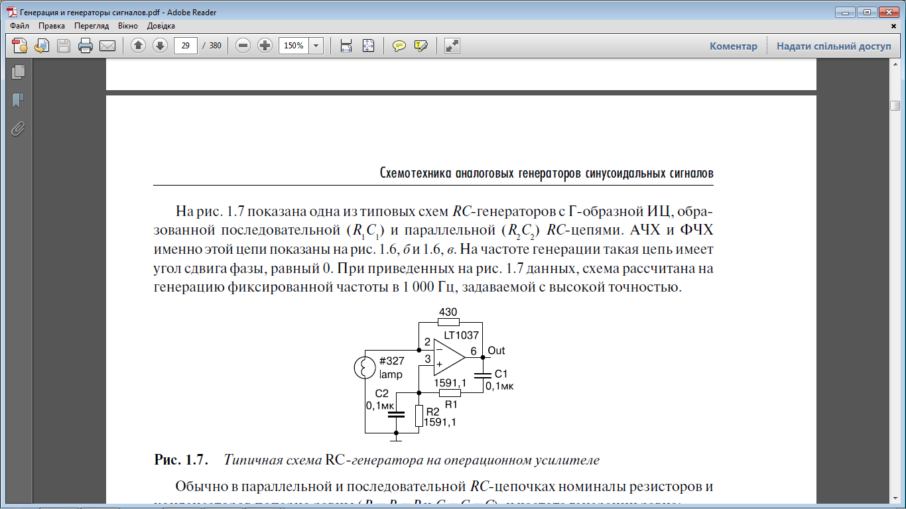The height and width of the screenshot is (509, 906).
Task: Go to next page arrow
Action: pos(160,46)
